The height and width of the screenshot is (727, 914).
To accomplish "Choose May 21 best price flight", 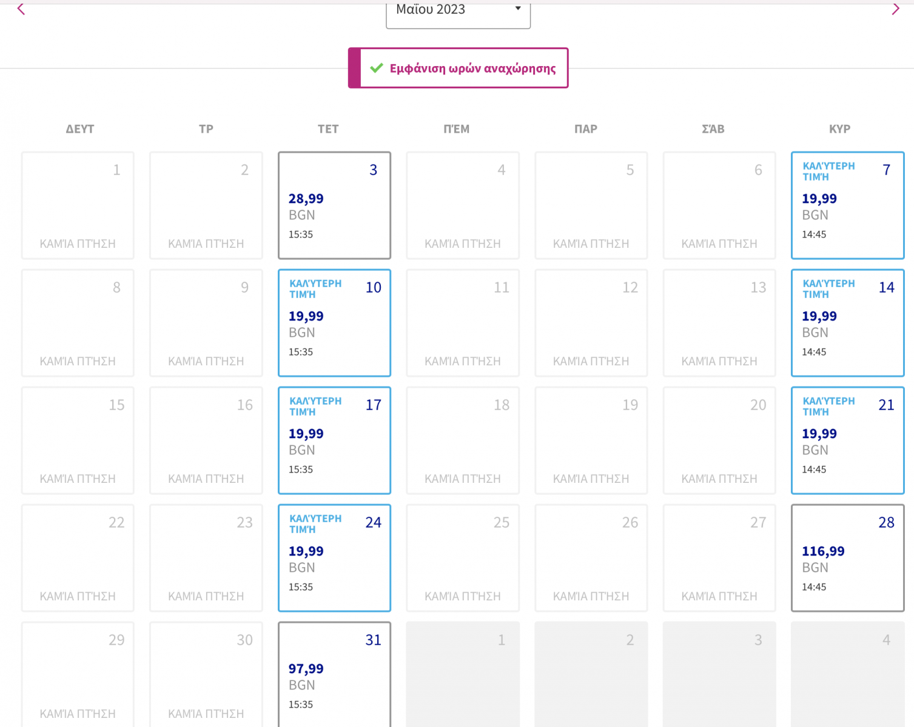I will coord(847,440).
